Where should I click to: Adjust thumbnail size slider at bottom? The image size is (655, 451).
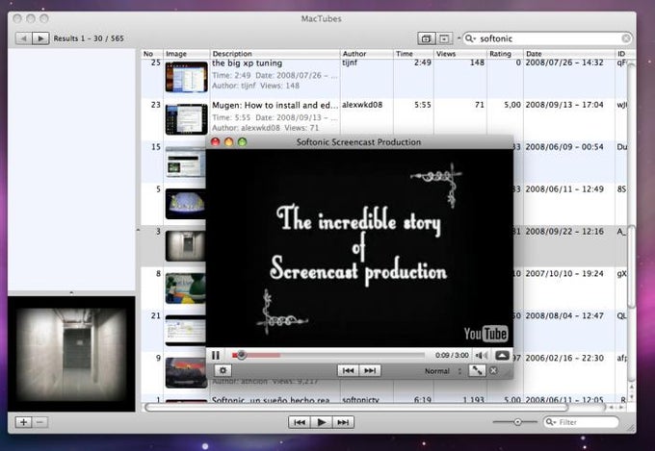pos(515,422)
